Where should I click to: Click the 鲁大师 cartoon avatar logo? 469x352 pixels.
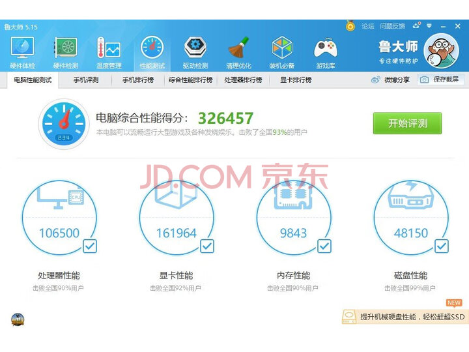pyautogui.click(x=442, y=51)
